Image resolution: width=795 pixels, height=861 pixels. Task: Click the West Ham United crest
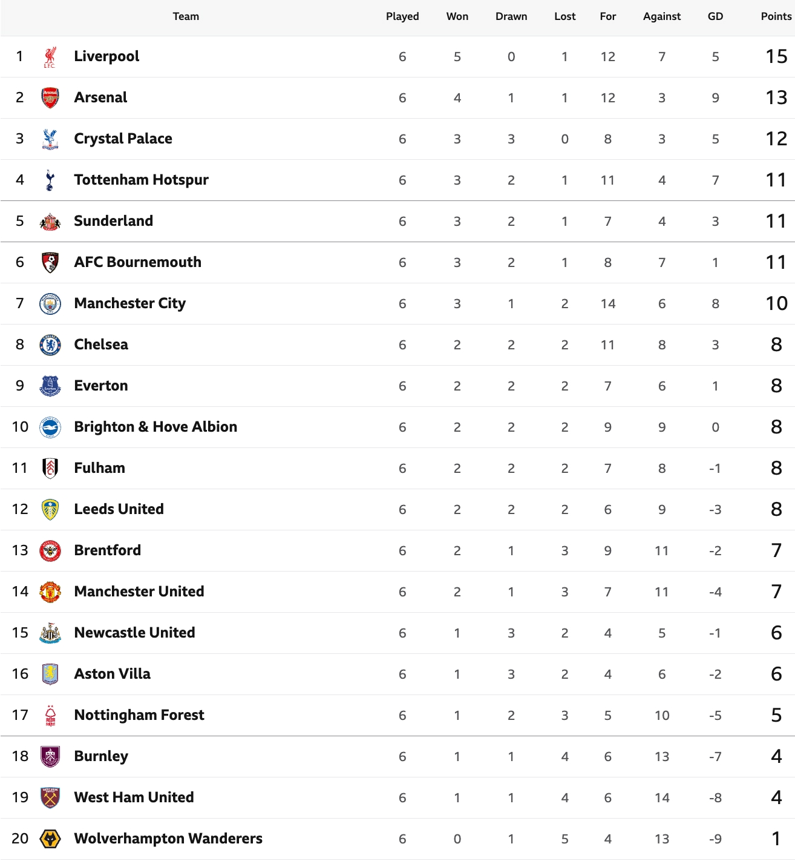tap(50, 798)
